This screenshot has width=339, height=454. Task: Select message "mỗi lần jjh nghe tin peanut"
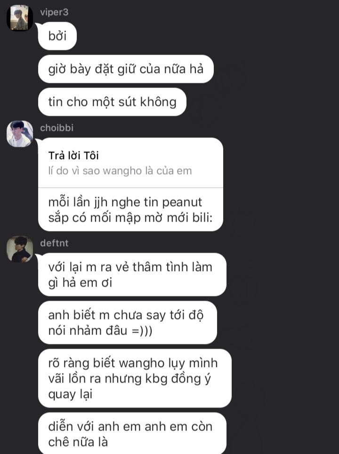(130, 210)
